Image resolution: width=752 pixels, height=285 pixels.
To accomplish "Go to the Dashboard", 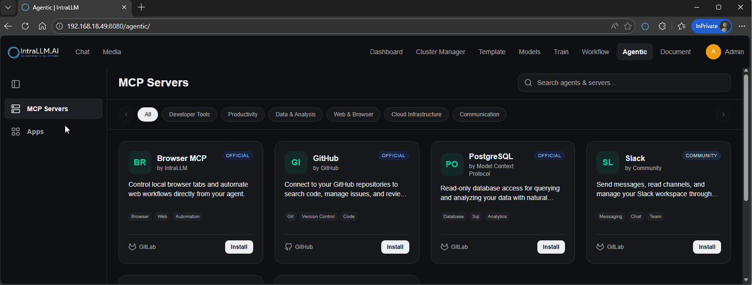I will [386, 52].
